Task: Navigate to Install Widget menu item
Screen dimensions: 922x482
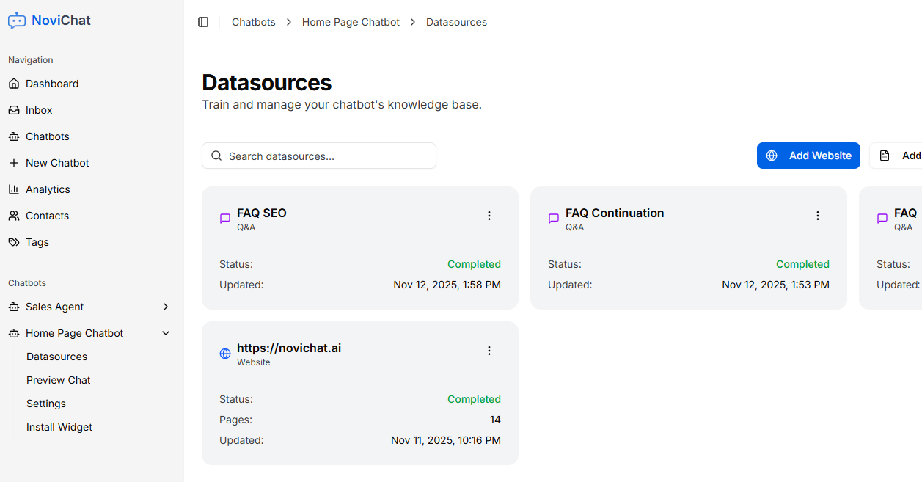Action: tap(59, 426)
